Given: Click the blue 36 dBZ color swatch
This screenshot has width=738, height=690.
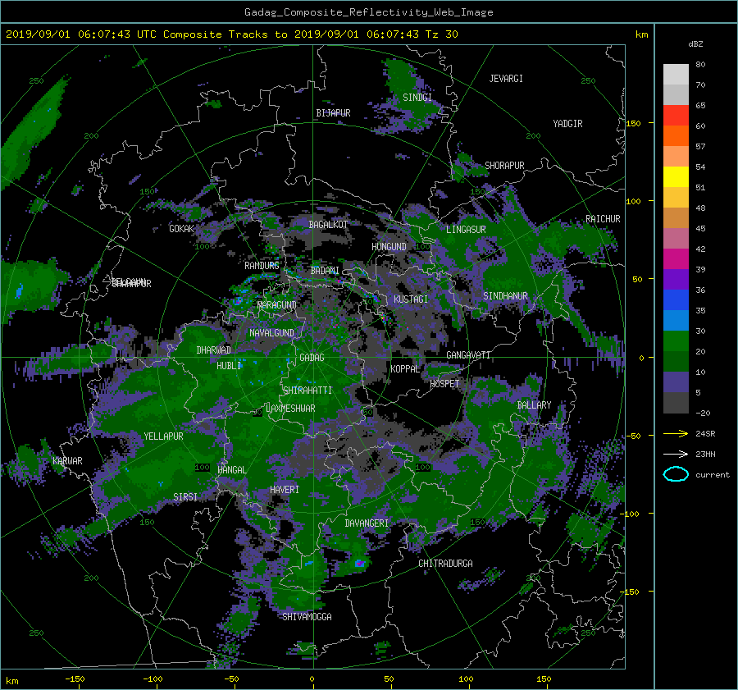Looking at the screenshot, I should click(x=676, y=299).
